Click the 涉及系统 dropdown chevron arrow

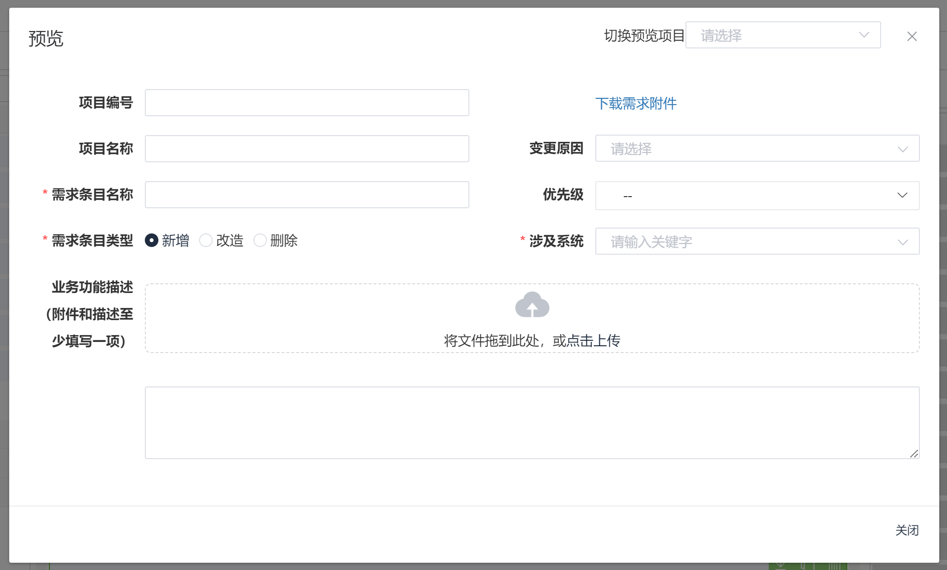[x=902, y=242]
